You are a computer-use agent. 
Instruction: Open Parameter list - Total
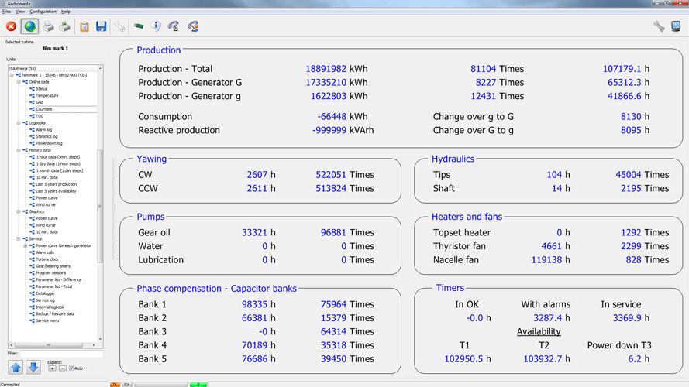[x=54, y=286]
